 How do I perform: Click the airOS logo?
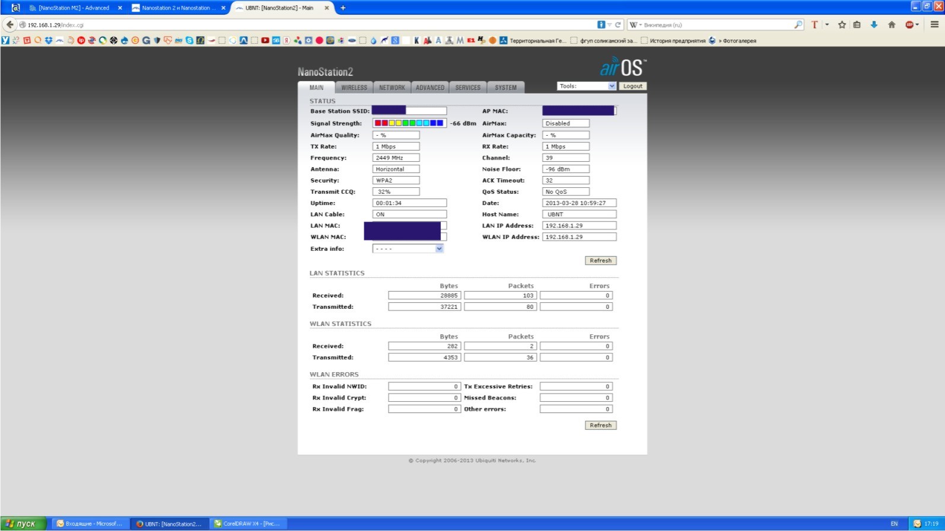tap(622, 66)
